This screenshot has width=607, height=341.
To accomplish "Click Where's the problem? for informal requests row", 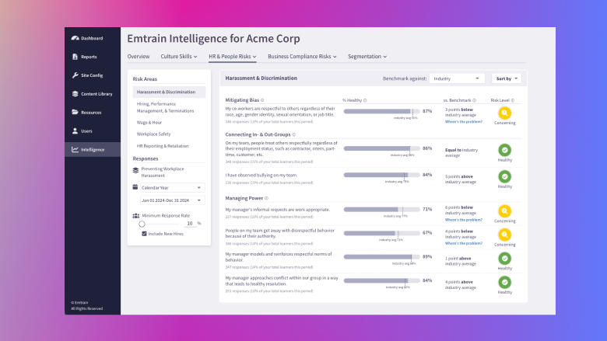I will [x=463, y=220].
